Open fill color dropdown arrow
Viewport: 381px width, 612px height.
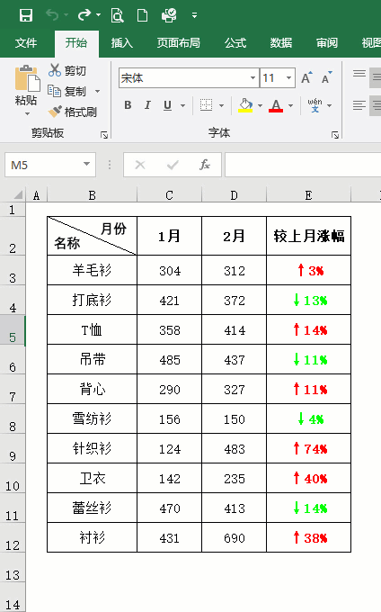point(261,105)
